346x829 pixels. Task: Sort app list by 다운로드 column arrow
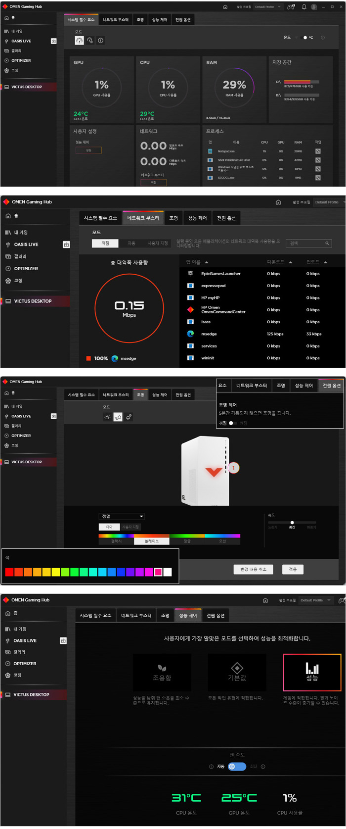291,262
